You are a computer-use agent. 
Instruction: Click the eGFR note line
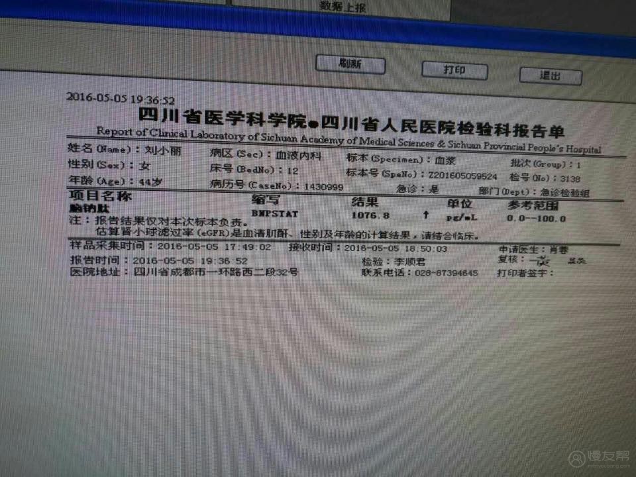point(288,233)
